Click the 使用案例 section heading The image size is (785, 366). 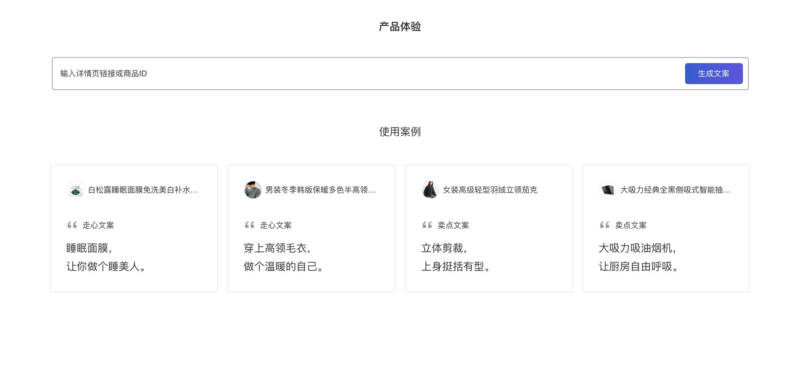(x=400, y=132)
